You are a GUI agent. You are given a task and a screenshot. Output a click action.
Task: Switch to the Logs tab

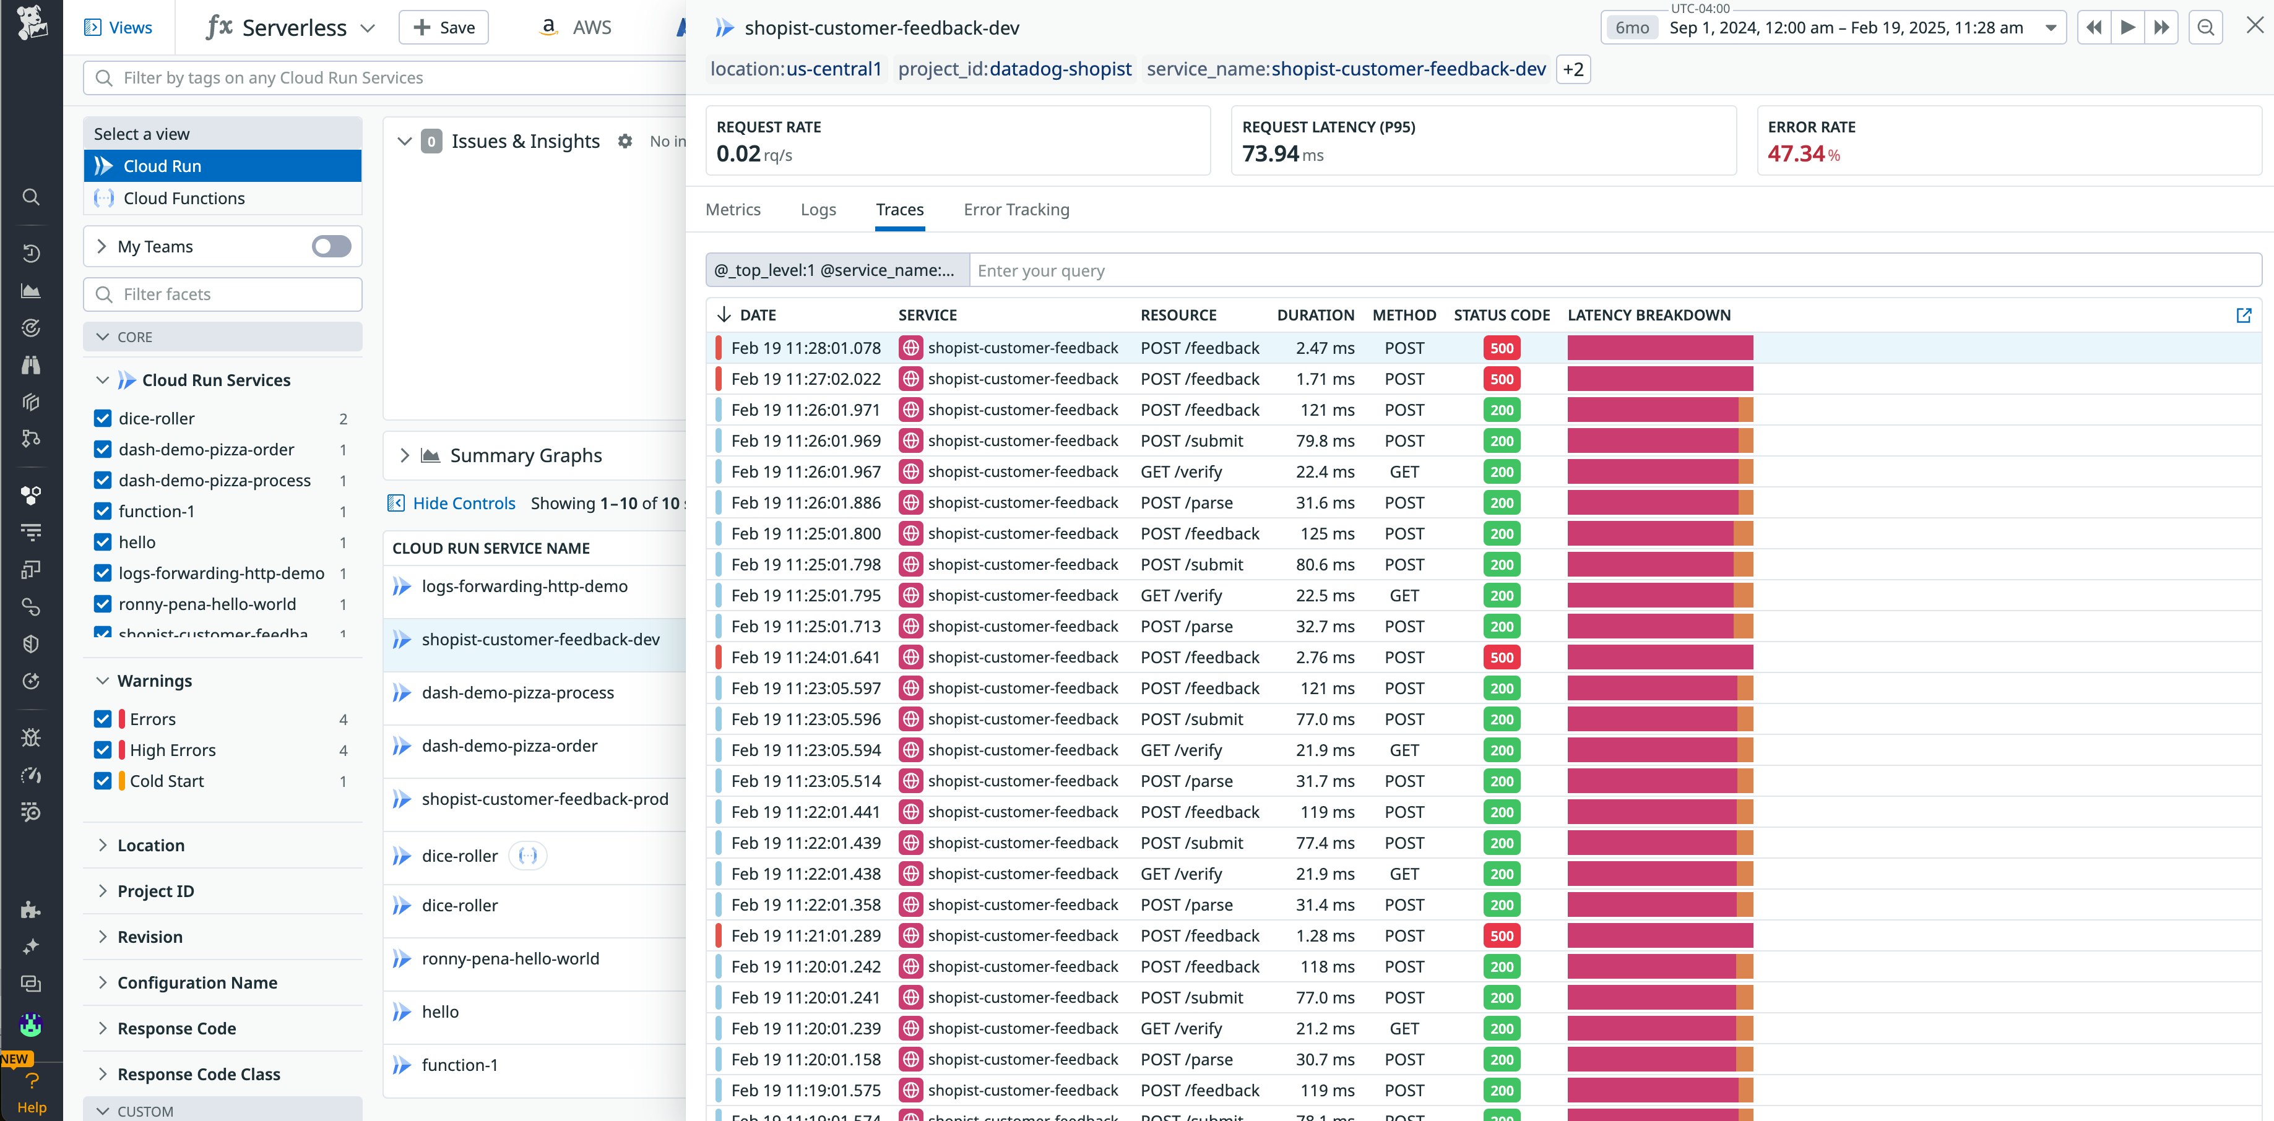point(818,210)
